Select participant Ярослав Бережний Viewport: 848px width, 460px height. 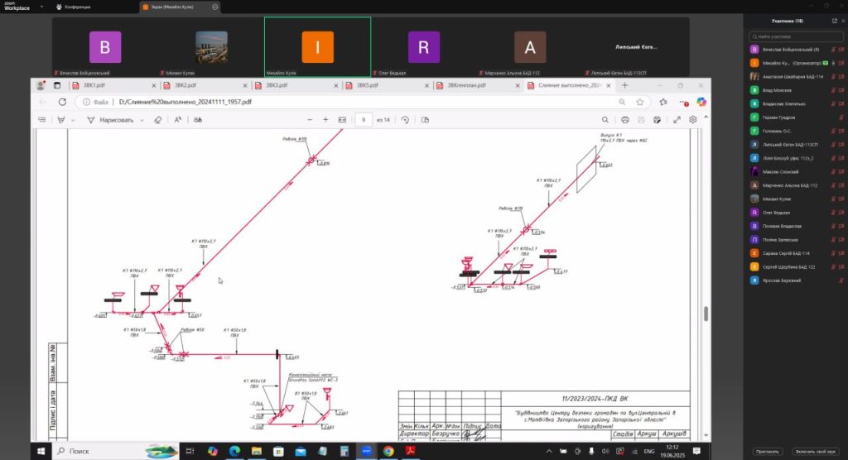(x=796, y=280)
